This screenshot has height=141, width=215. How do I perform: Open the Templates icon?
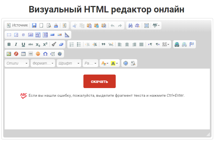pyautogui.click(x=64, y=25)
